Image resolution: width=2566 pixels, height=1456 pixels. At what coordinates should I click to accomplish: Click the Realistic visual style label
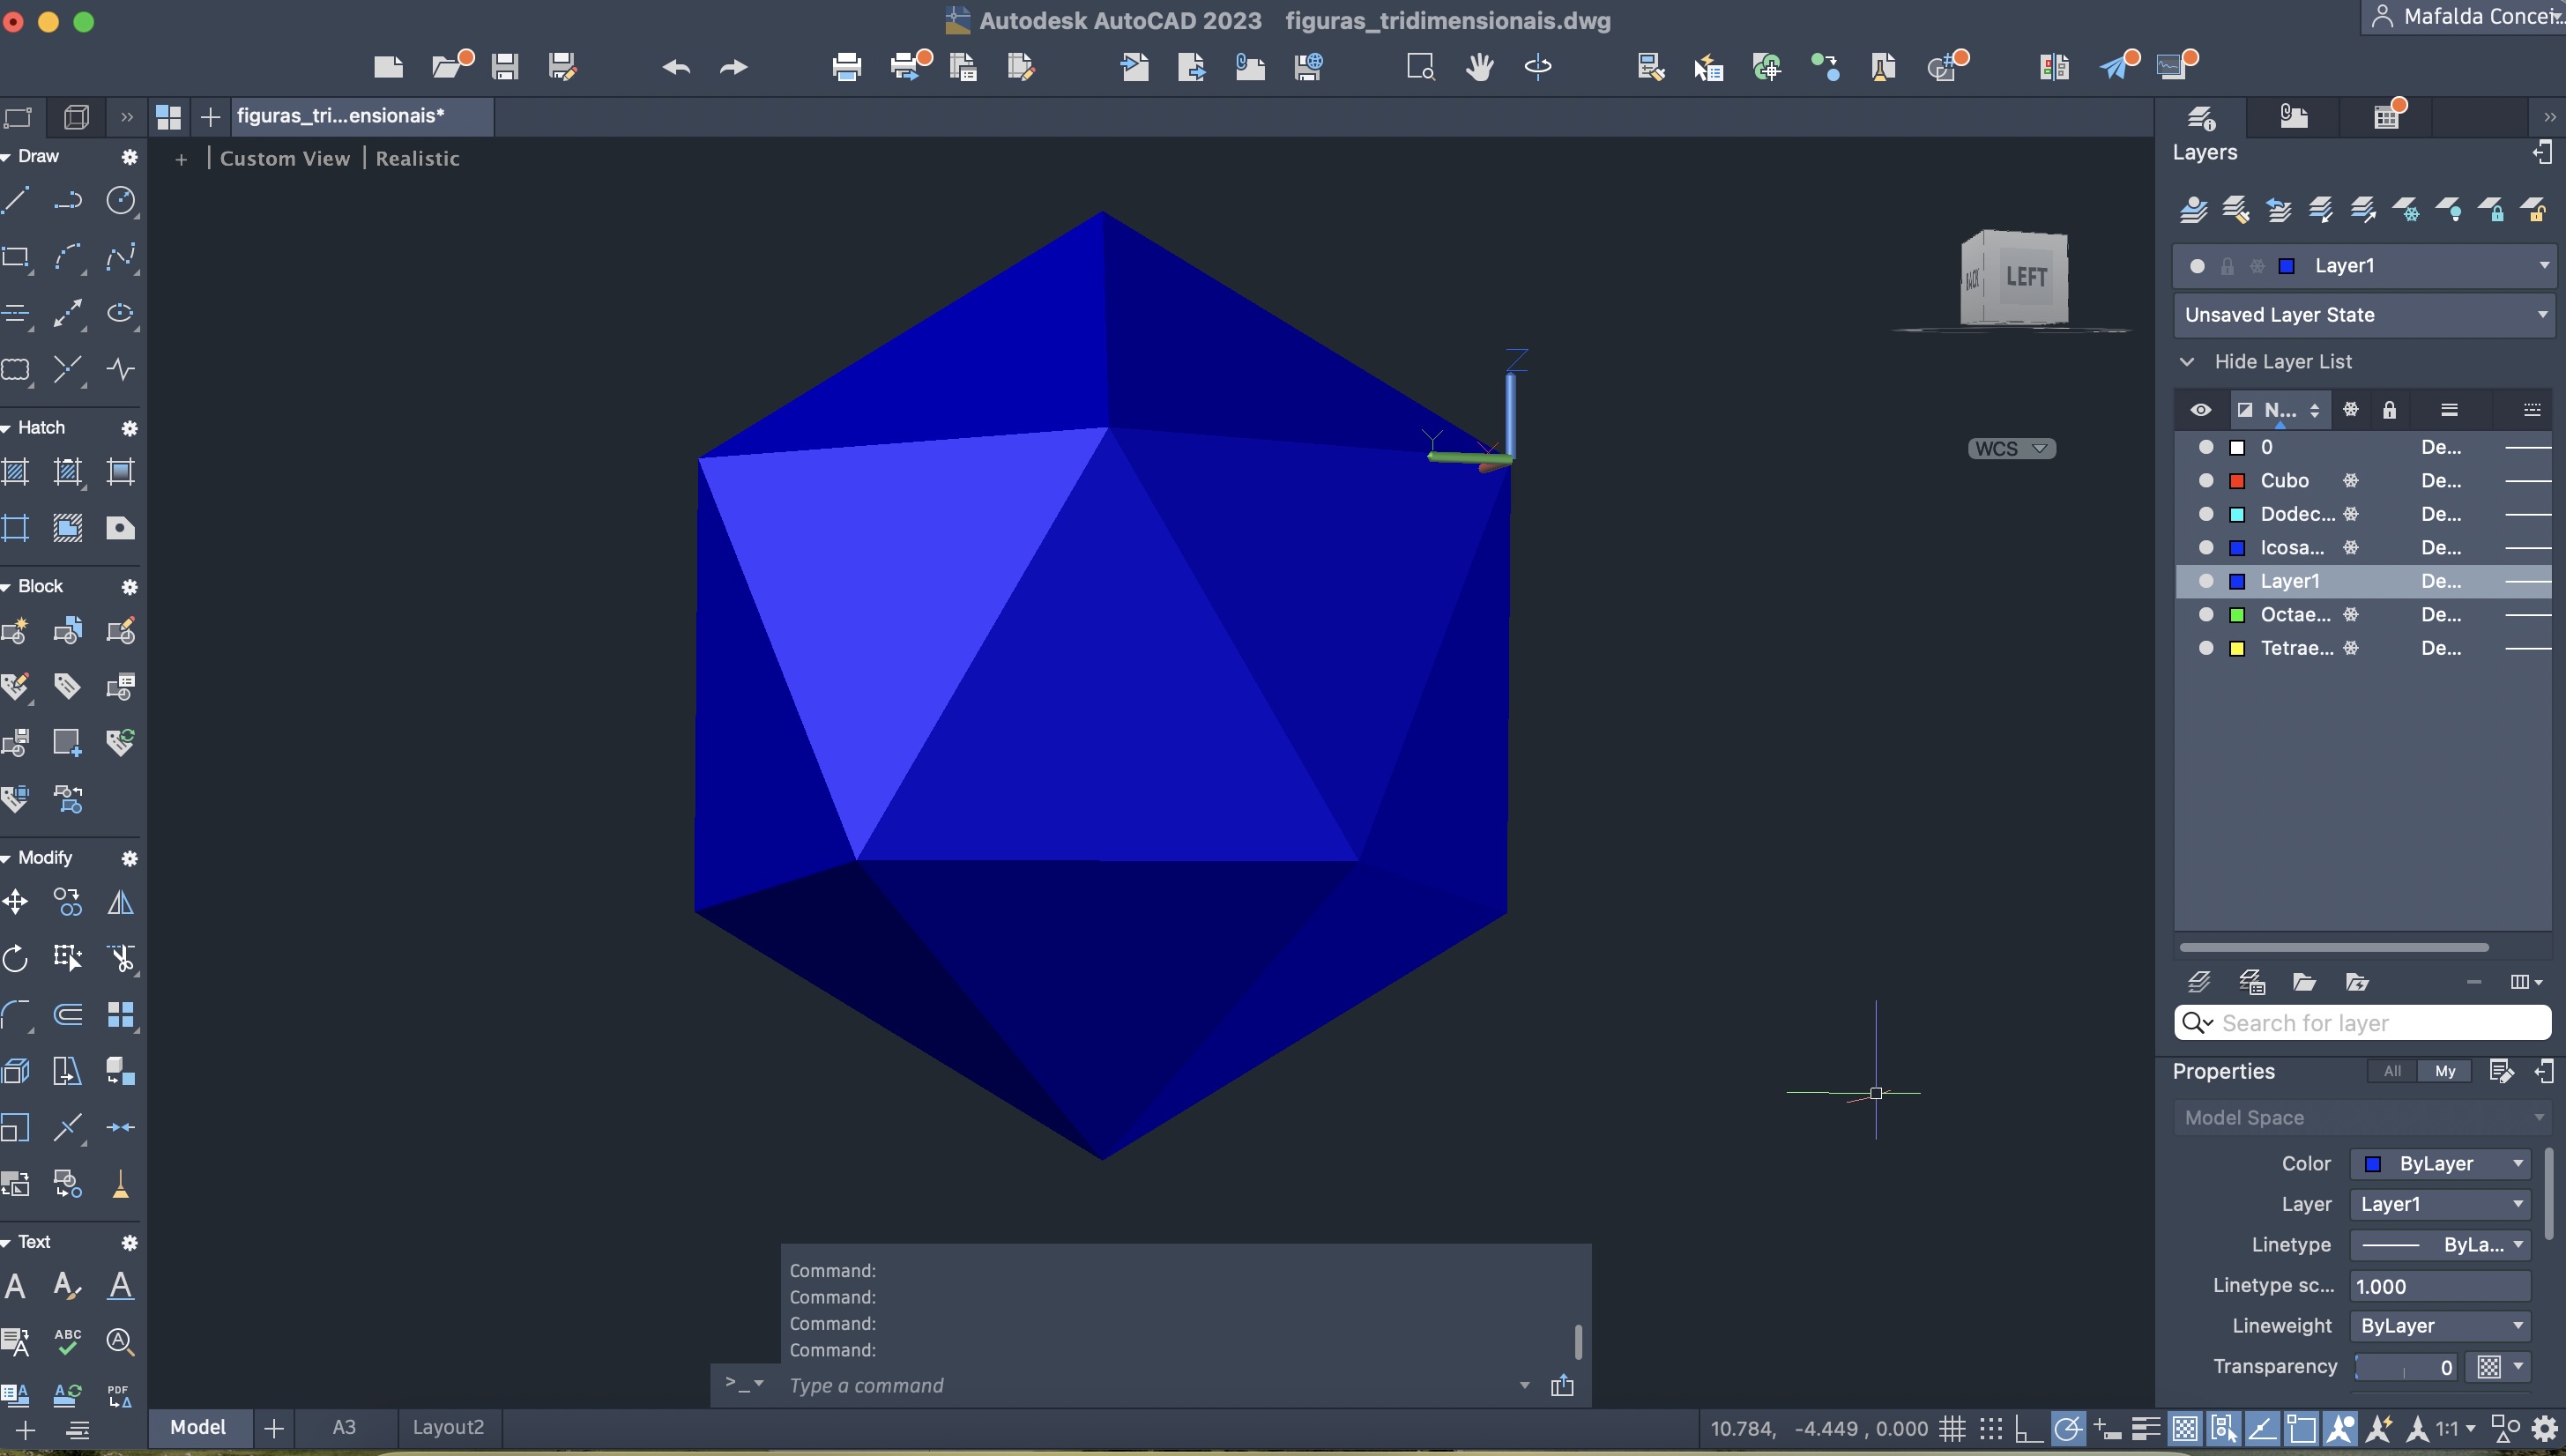click(x=417, y=158)
